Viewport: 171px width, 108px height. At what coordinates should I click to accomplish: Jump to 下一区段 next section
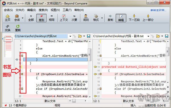point(134,18)
